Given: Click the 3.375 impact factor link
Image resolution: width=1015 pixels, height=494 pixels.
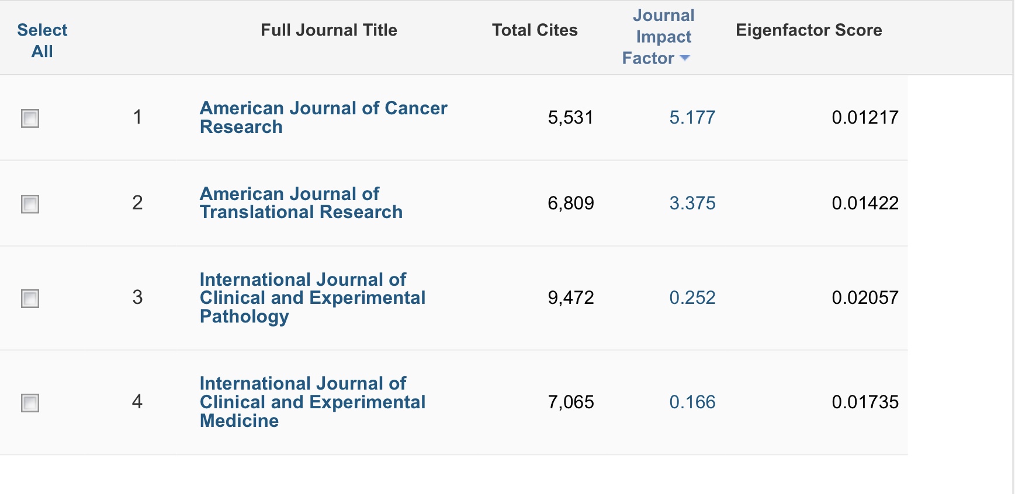Looking at the screenshot, I should pos(692,204).
